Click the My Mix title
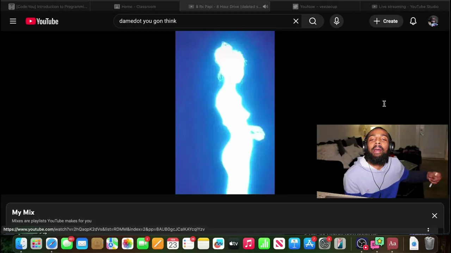 (x=23, y=212)
